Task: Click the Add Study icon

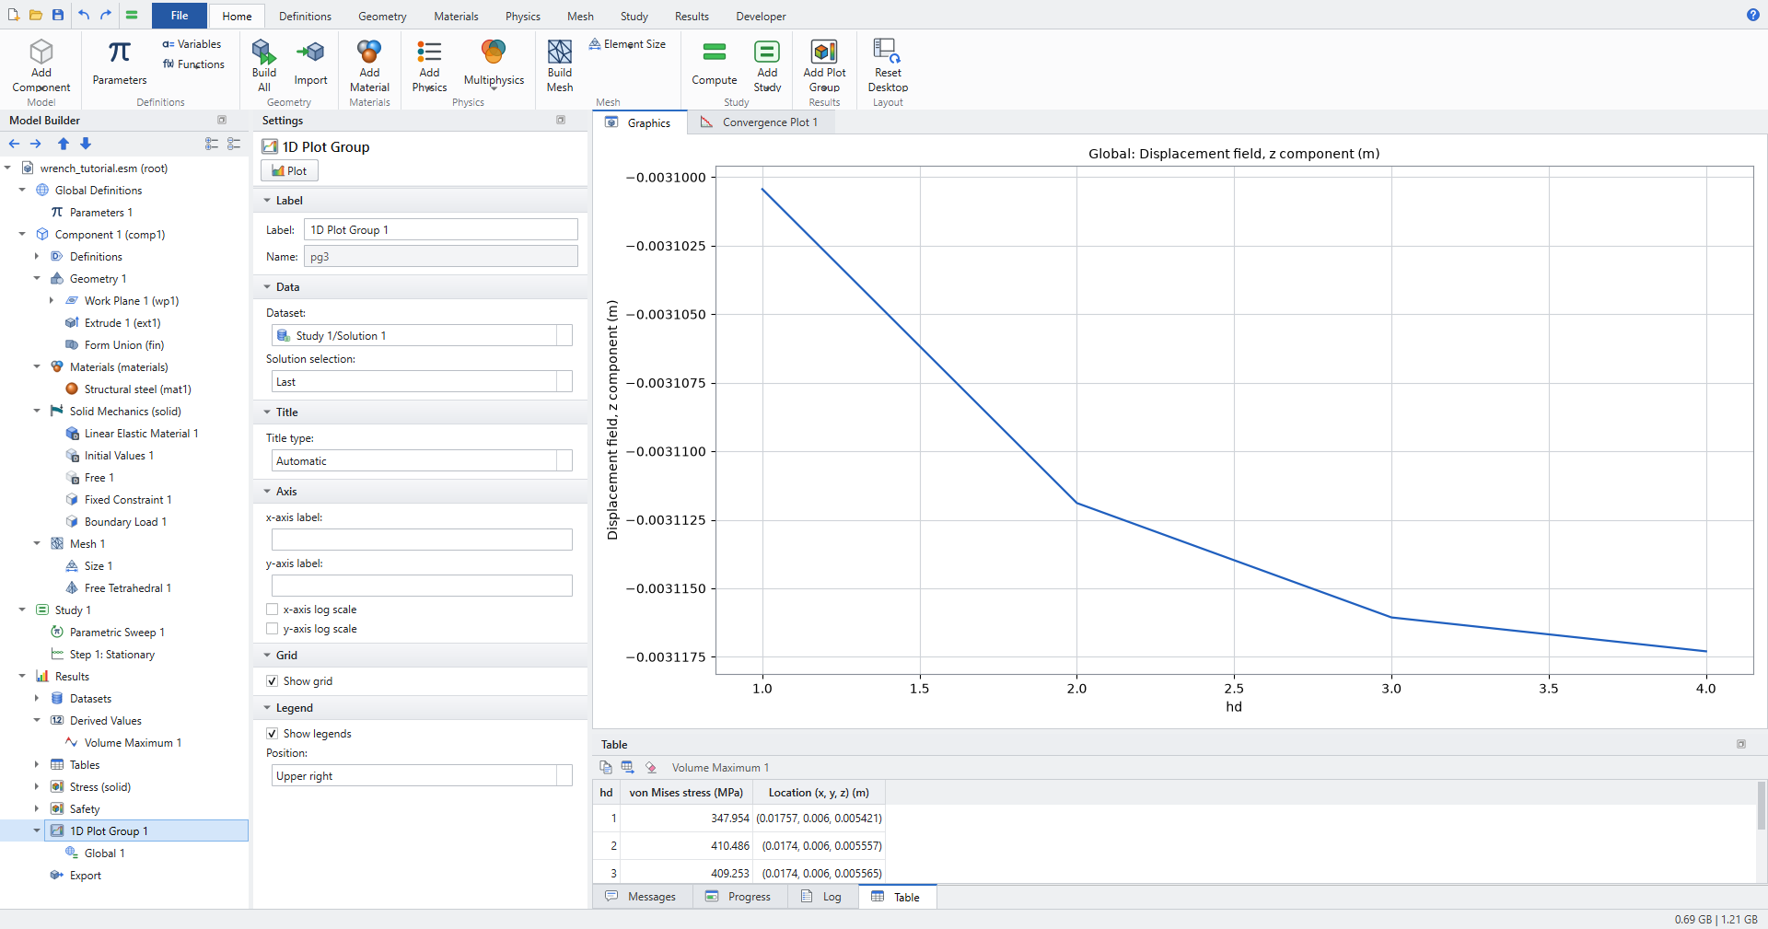Action: click(x=767, y=52)
